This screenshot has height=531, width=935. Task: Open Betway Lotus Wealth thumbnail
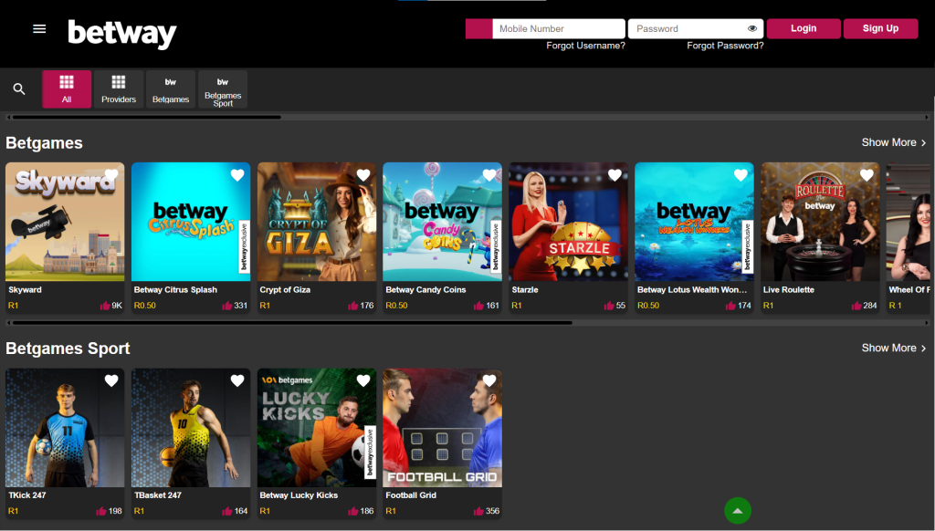694,222
